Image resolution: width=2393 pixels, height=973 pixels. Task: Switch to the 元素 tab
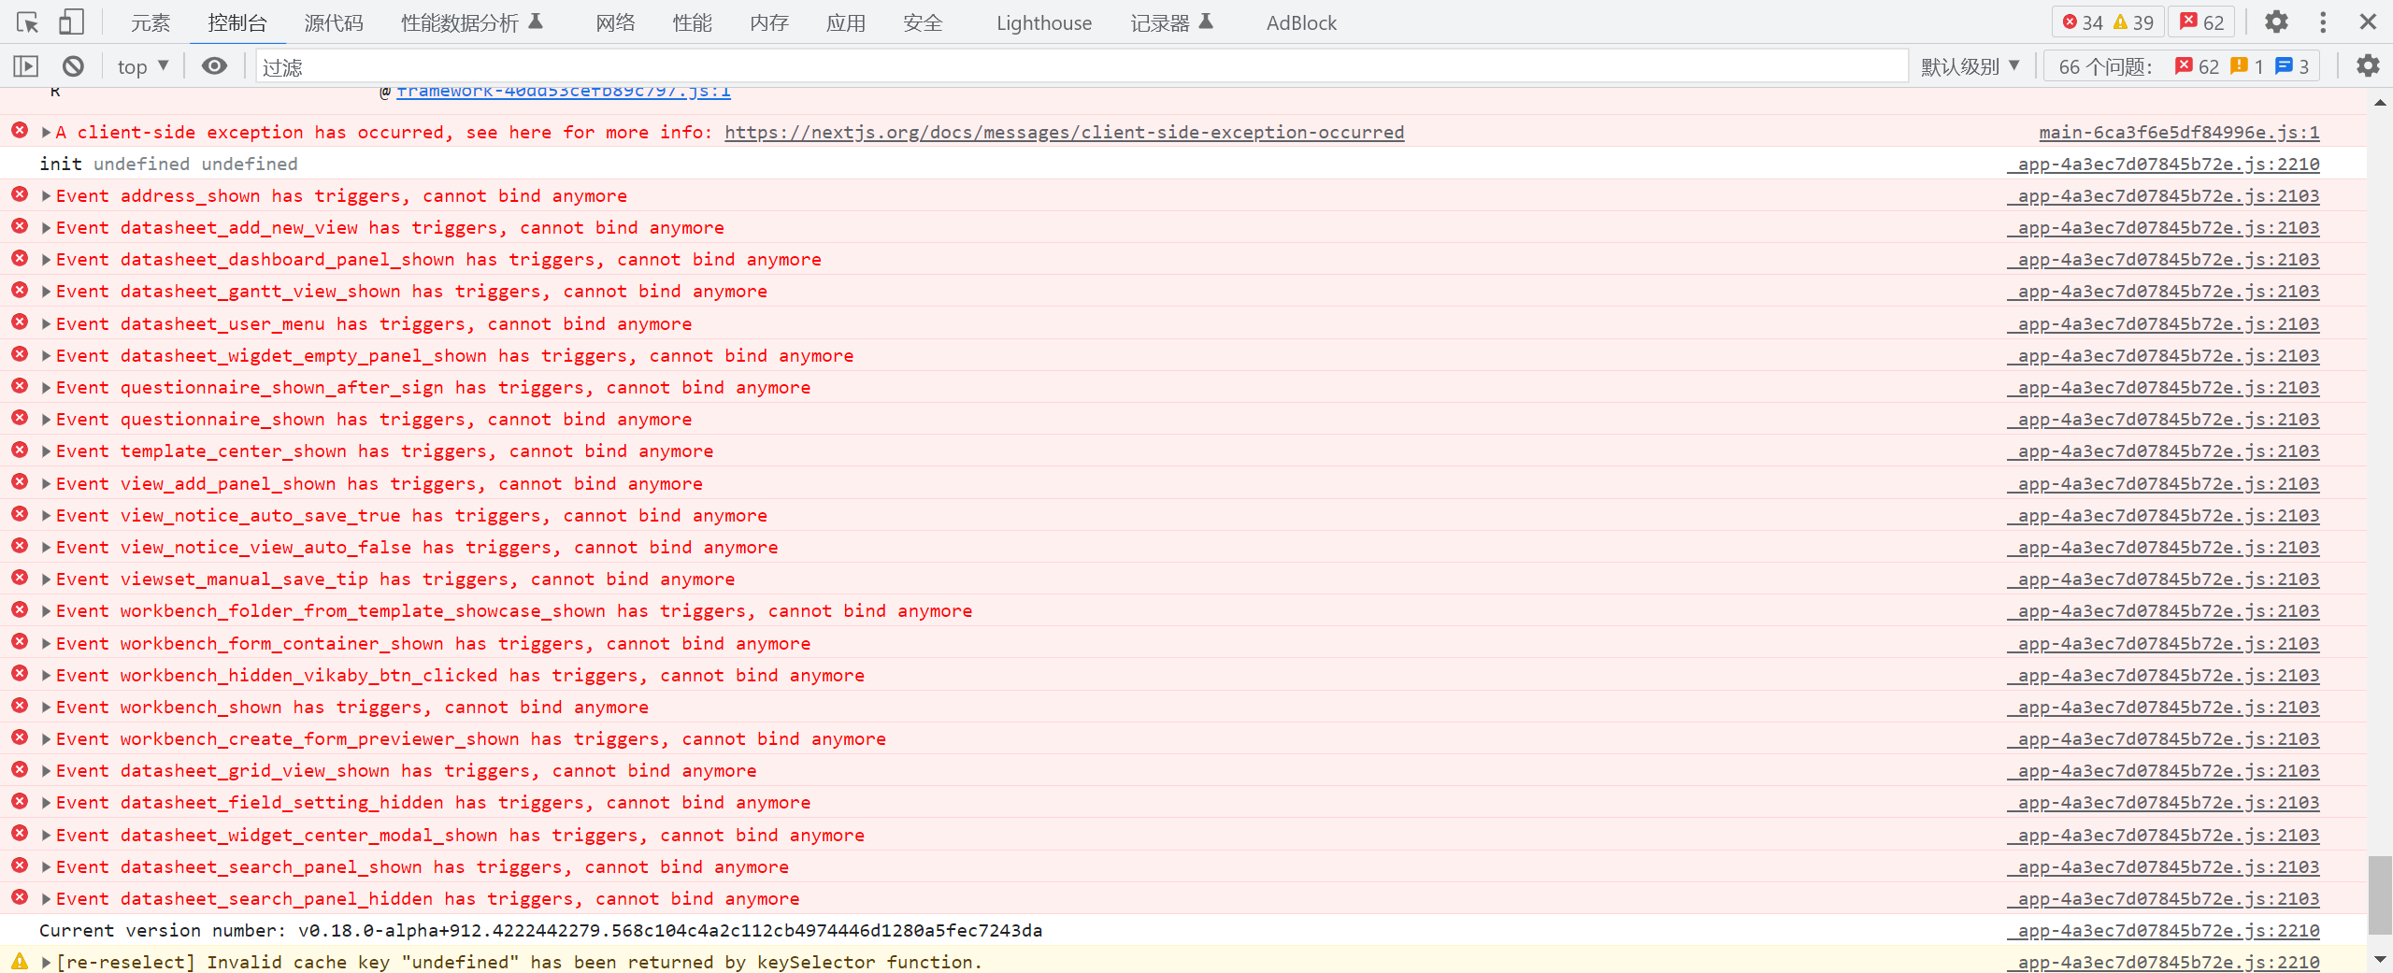150,22
